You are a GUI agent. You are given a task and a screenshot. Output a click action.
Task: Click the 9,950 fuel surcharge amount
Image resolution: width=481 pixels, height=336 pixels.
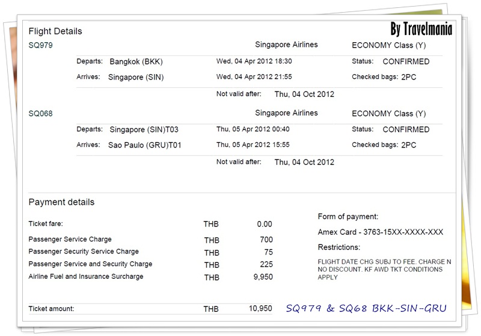click(260, 278)
